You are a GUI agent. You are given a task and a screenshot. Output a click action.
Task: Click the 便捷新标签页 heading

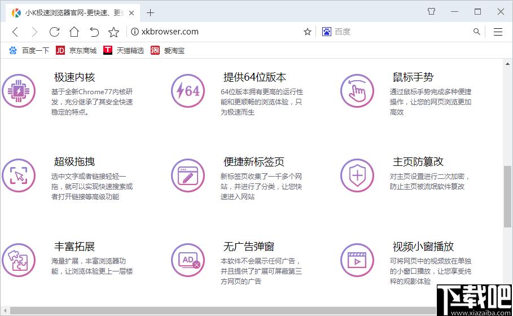point(254,161)
